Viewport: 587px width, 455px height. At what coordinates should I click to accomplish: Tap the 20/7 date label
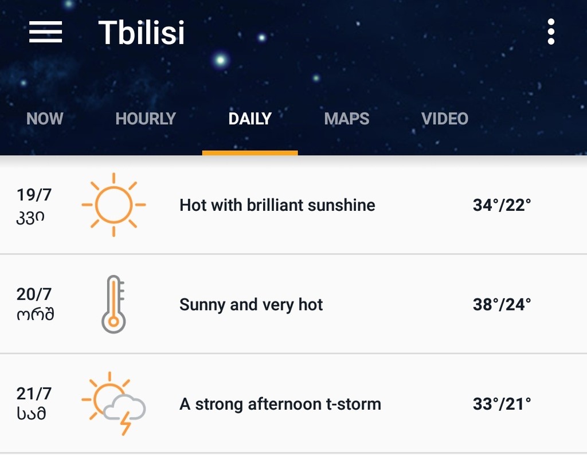(x=34, y=294)
